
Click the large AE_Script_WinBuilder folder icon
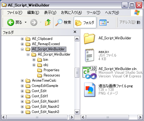89,38
